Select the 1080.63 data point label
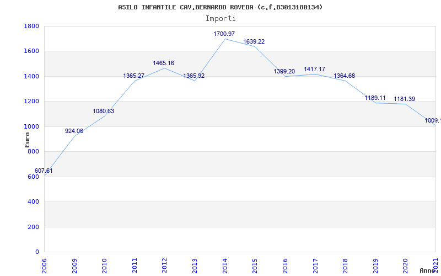The image size is (441, 276). [104, 112]
